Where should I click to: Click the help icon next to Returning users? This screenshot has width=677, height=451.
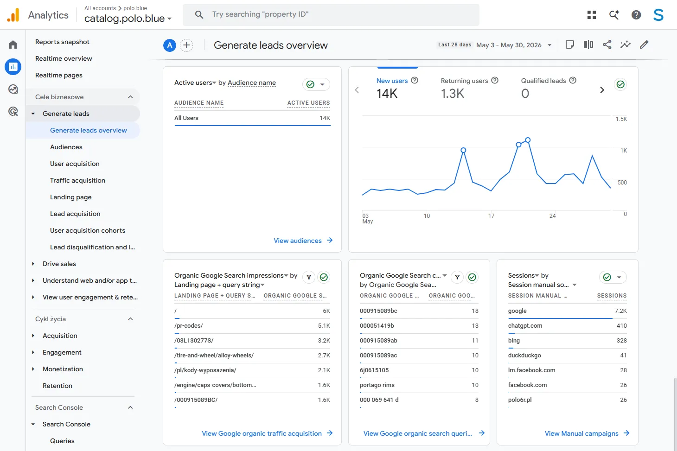495,80
